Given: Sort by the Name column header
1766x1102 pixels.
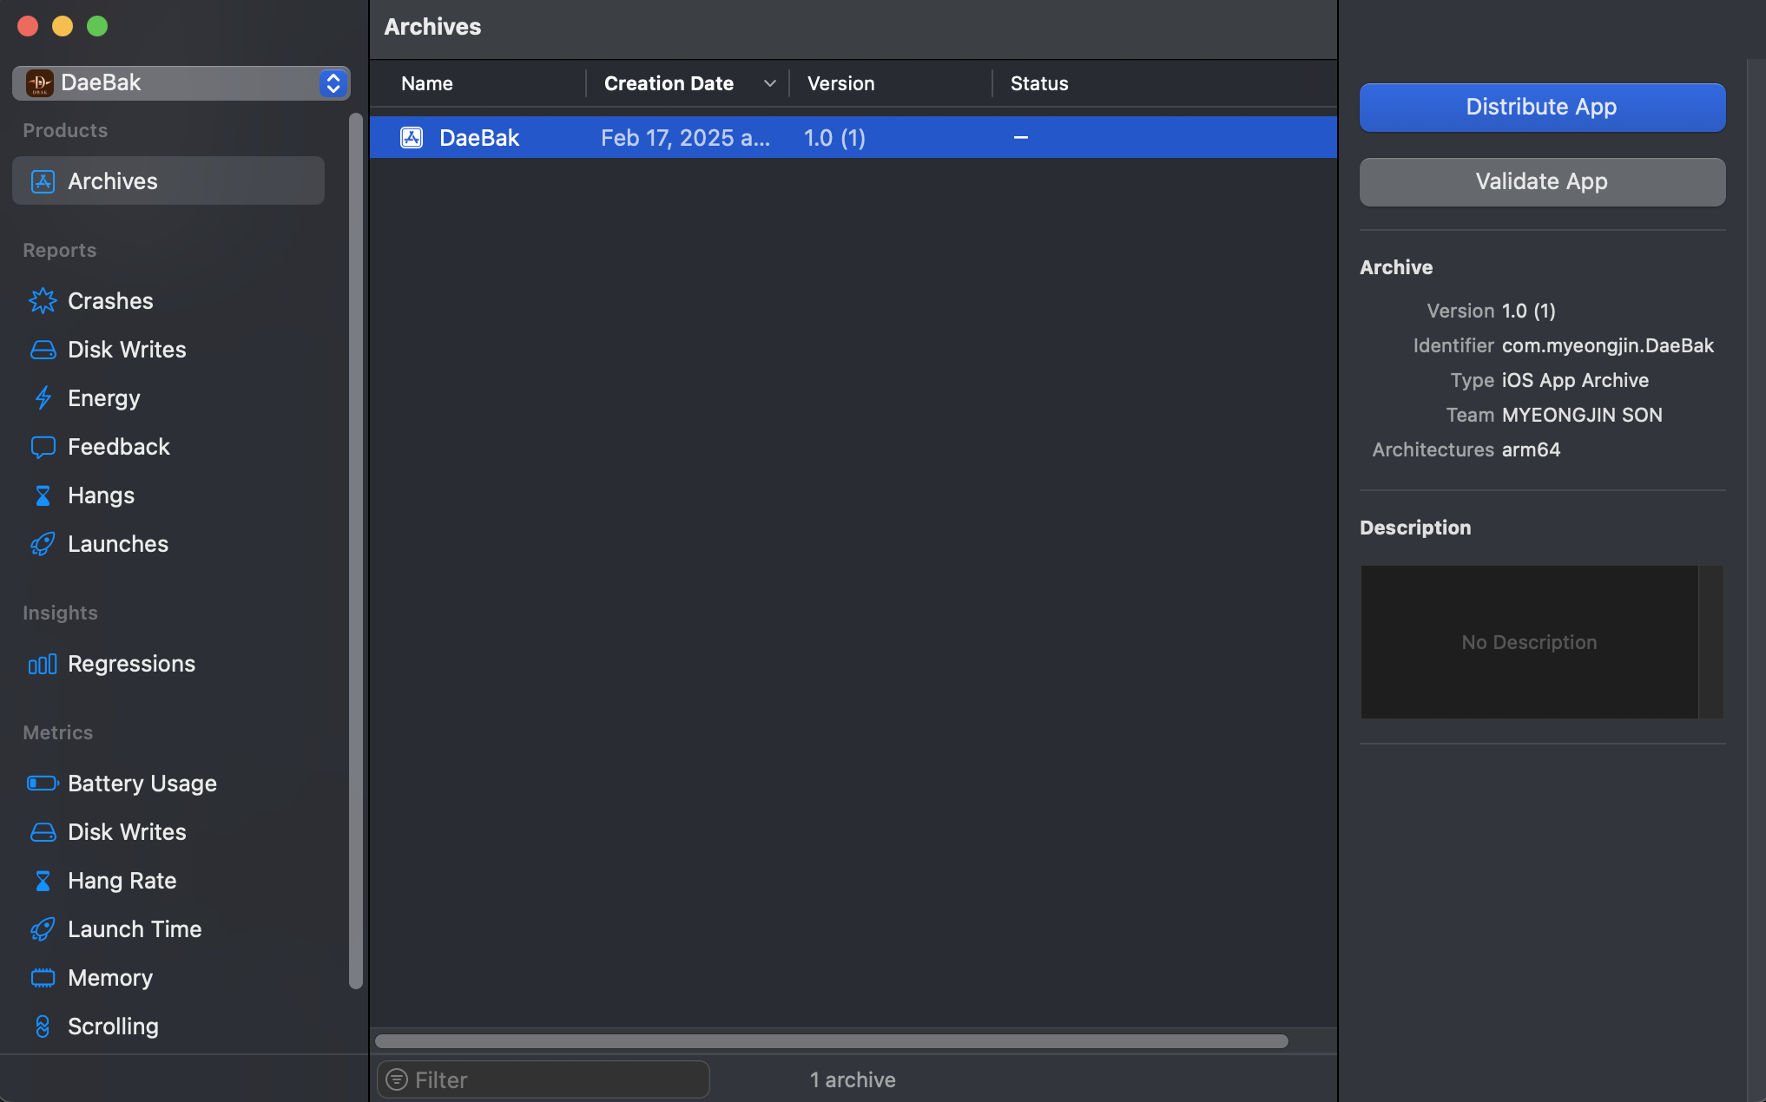Looking at the screenshot, I should 427,83.
